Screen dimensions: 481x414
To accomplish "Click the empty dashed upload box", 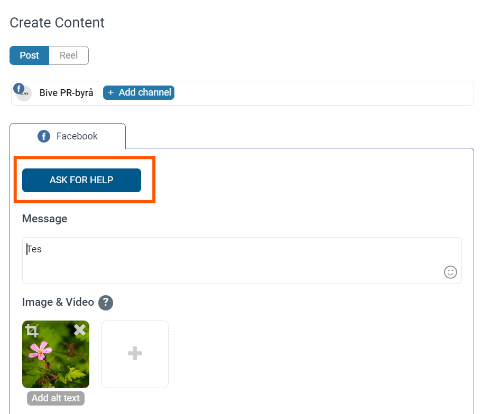I will click(135, 354).
